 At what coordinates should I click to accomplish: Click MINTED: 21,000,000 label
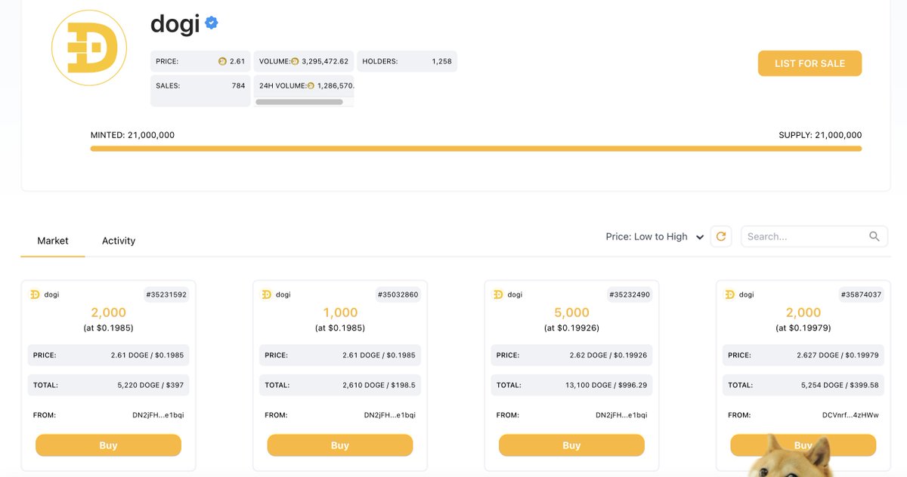[x=132, y=135]
